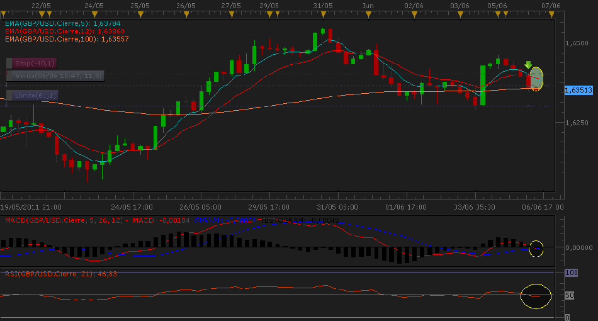This screenshot has height=321, width=598.
Task: Click the Venta 06/06 10:47 order label
Action: (x=56, y=75)
